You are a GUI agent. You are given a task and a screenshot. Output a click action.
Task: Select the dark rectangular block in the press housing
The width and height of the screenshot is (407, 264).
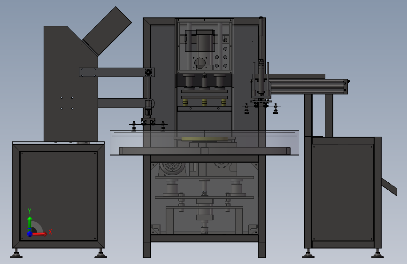[x=200, y=41]
